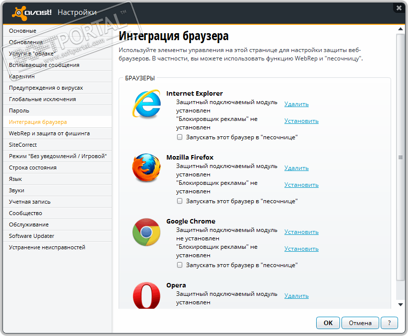Image resolution: width=408 pixels, height=336 pixels.
Task: Click the Mozilla Firefox browser icon
Action: 146,168
